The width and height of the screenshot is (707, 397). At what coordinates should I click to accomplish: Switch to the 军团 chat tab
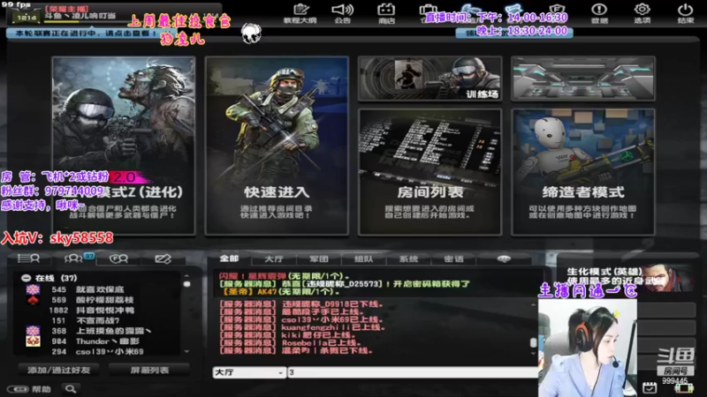coord(319,258)
